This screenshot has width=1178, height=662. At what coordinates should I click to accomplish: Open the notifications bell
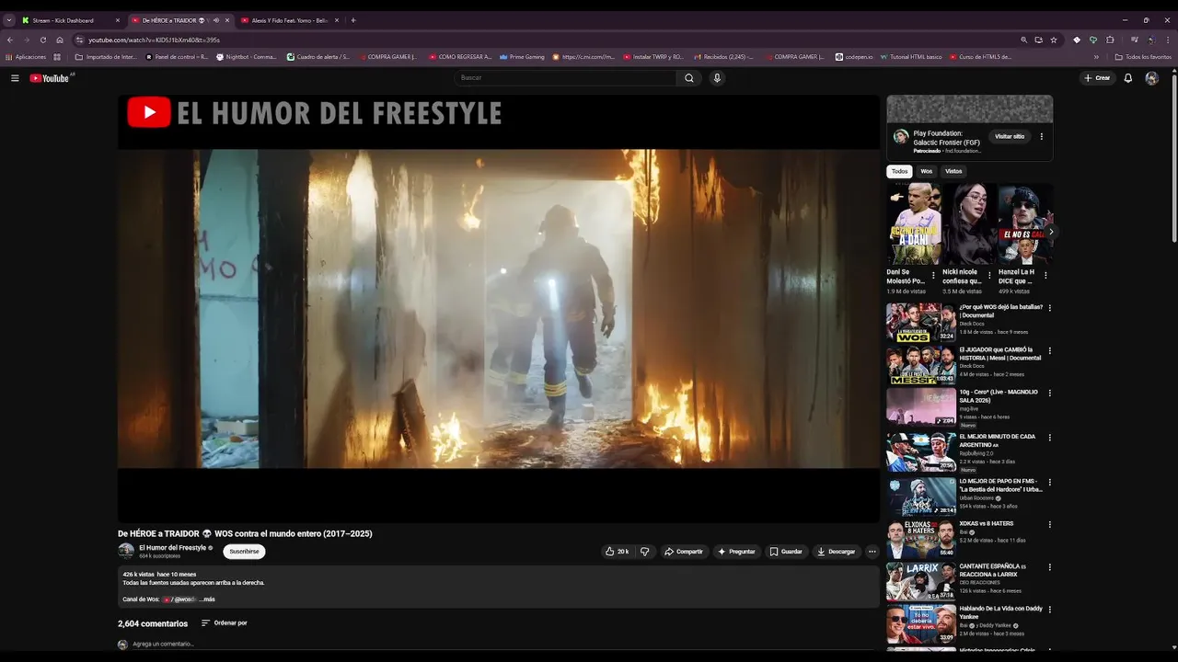tap(1127, 78)
